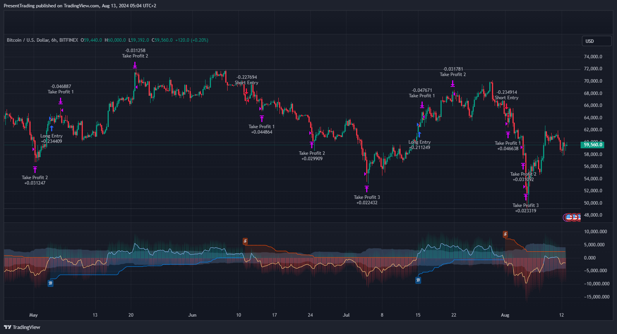Click the TradingView logo icon
This screenshot has height=334, width=617.
pyautogui.click(x=7, y=327)
